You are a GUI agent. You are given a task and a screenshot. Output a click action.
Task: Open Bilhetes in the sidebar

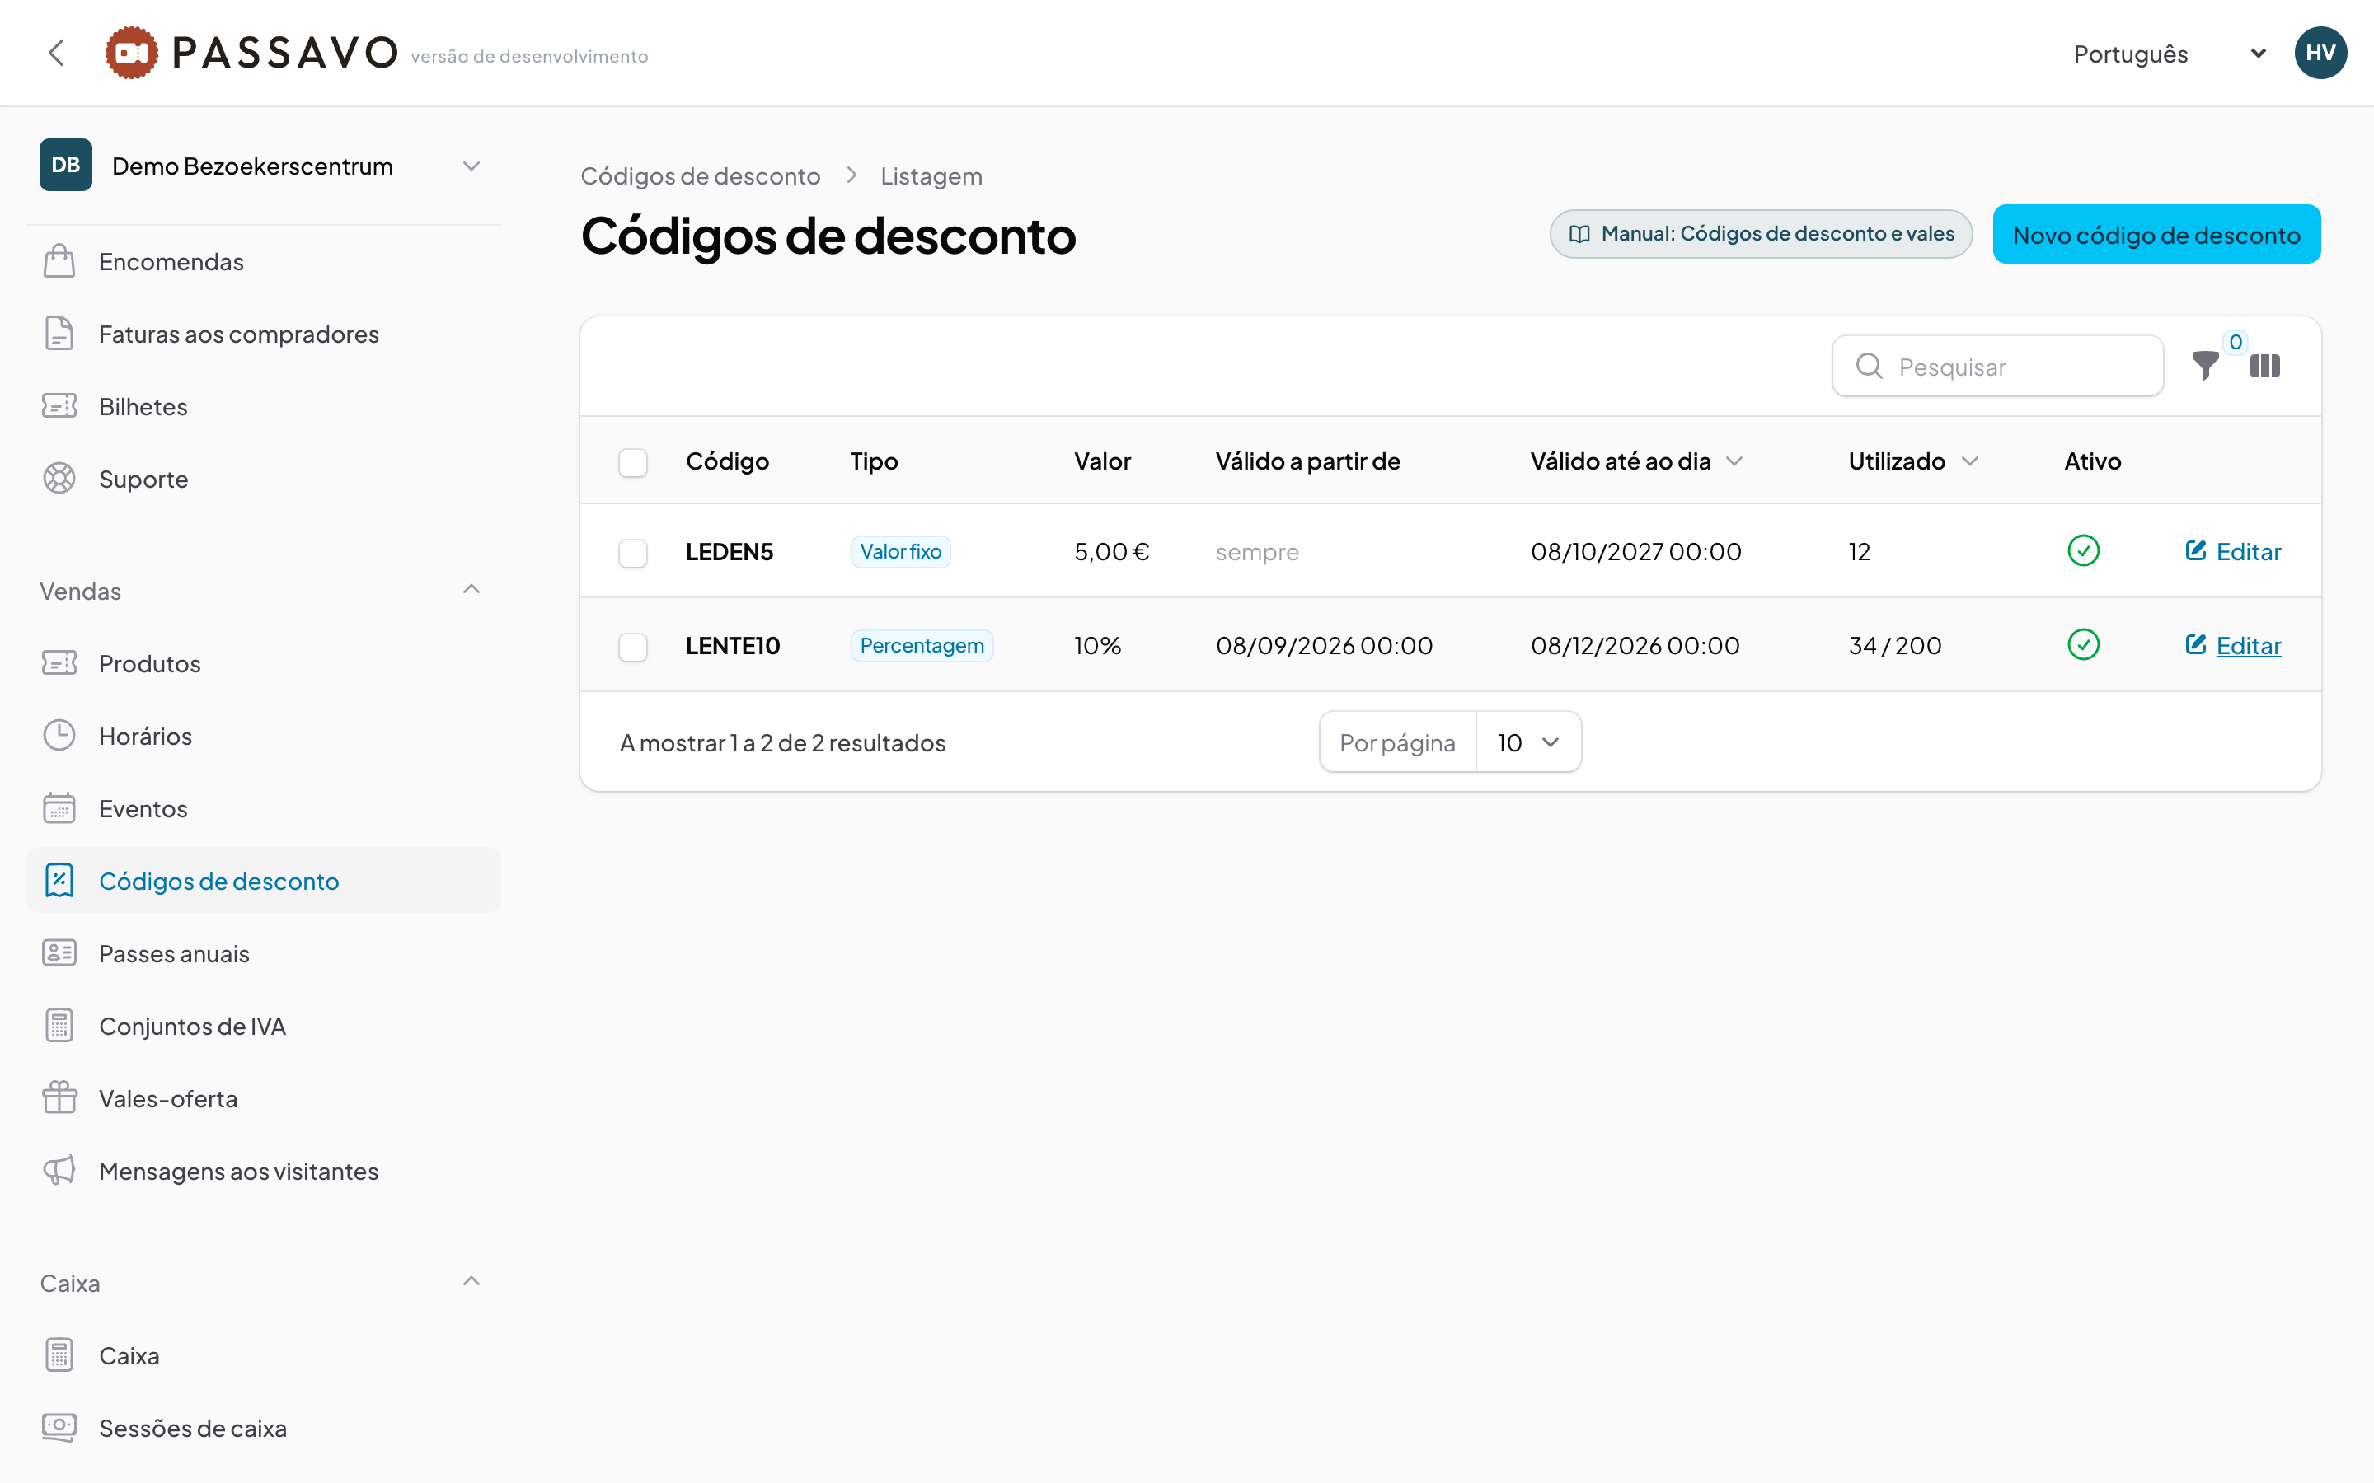pos(263,406)
